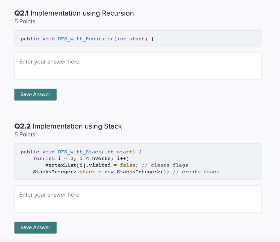Click the DFS_with_Stack method name in code
The width and height of the screenshot is (280, 242).
(x=79, y=152)
